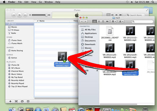The image size is (157, 111).
Task: Open the Go menu
Action: coord(40,2)
